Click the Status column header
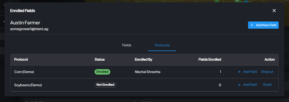The height and width of the screenshot is (102, 289). point(99,60)
